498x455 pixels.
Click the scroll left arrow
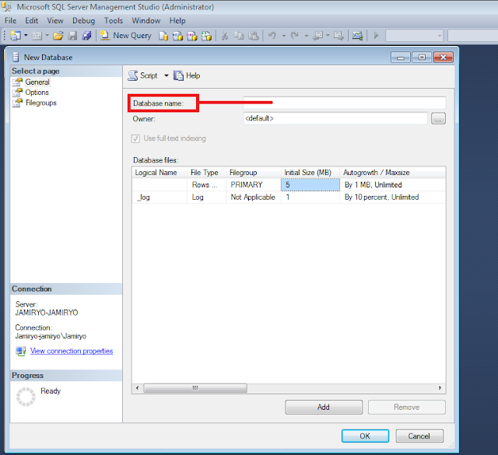137,388
